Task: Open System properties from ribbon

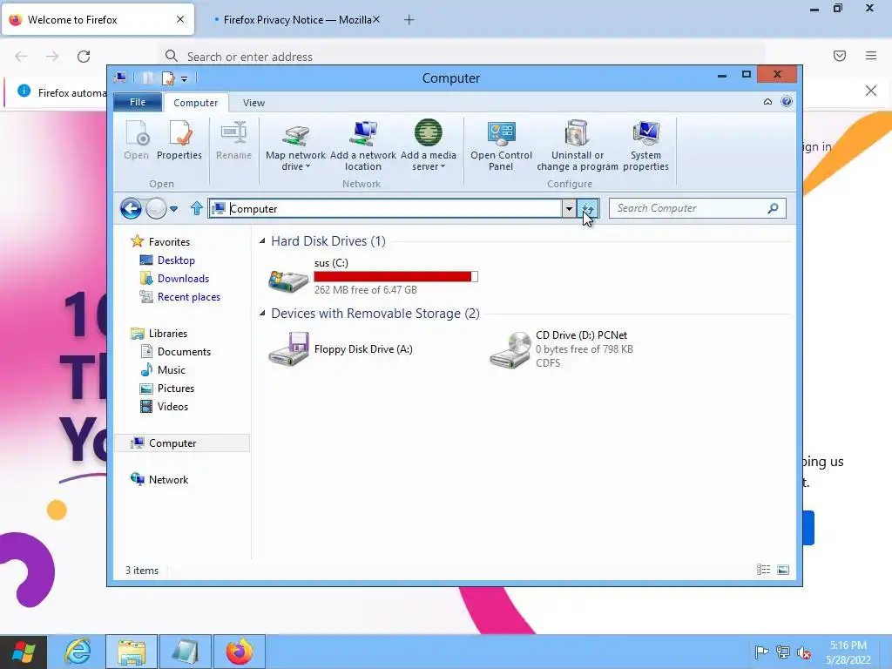Action: pos(645,145)
